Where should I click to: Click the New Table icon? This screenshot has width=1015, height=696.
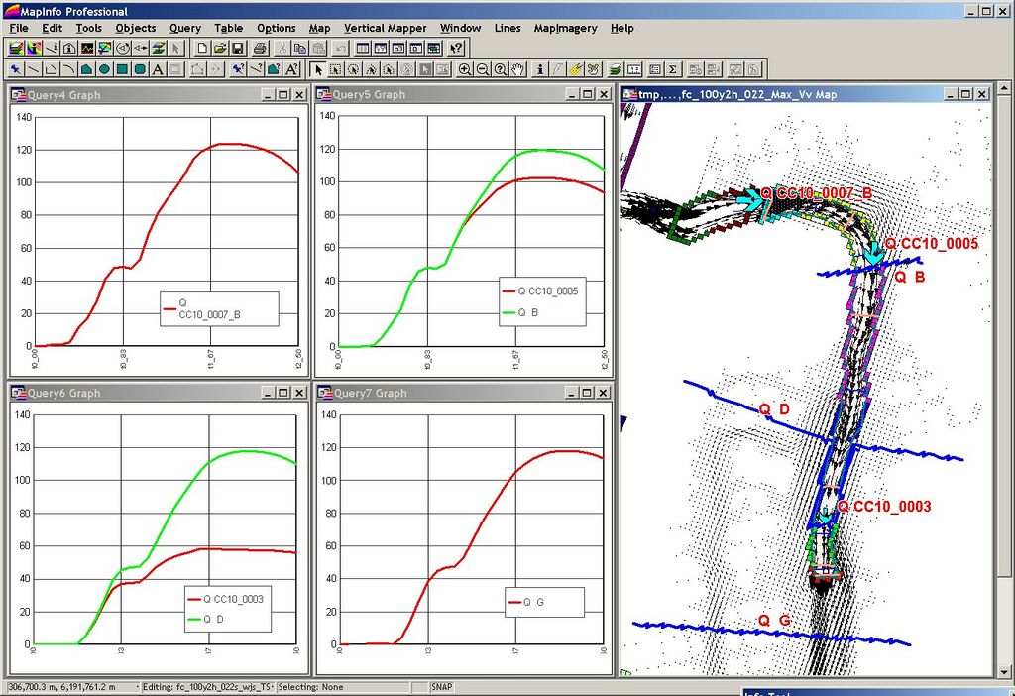[201, 48]
